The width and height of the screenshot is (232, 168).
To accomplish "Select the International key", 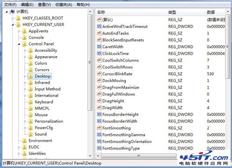I will (47, 96).
